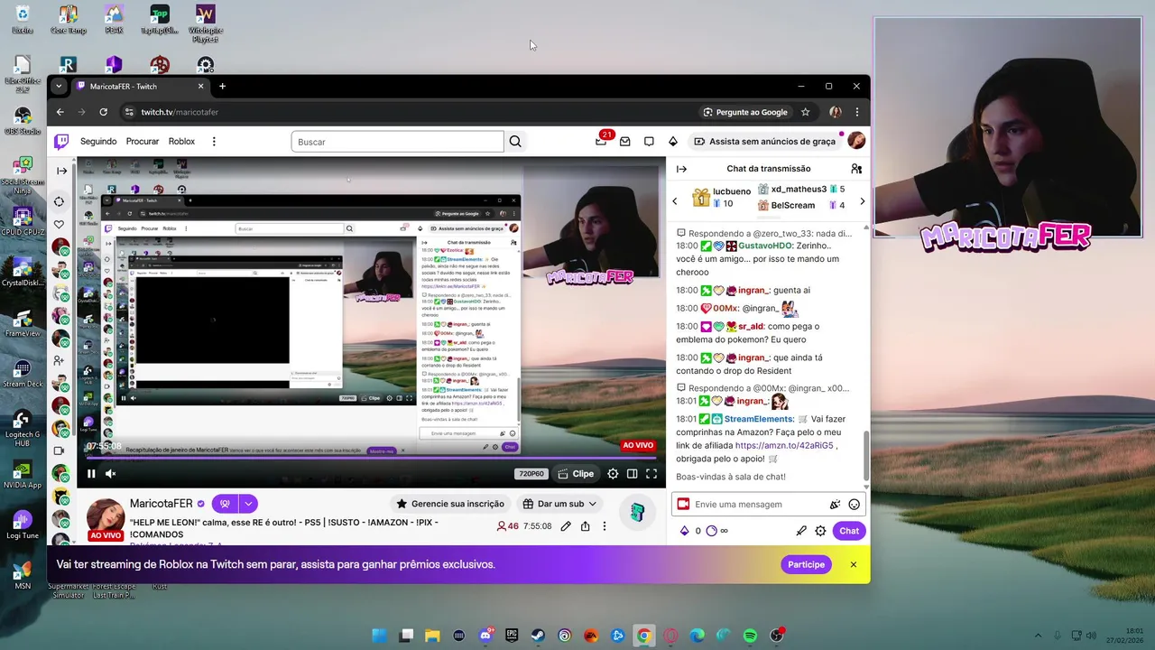Viewport: 1155px width, 650px height.
Task: Open the three-dot menu below the player
Action: click(605, 526)
